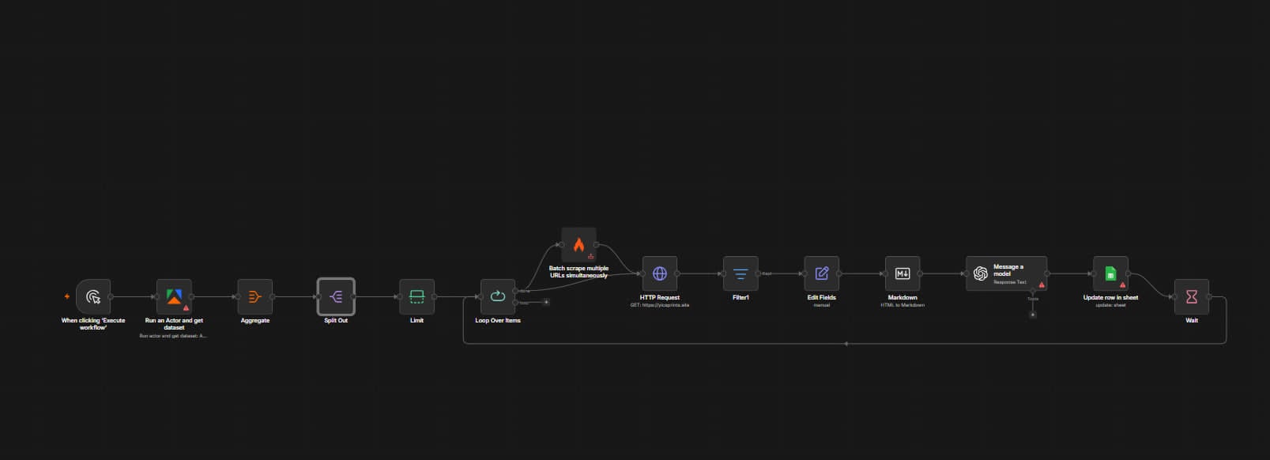Click the GET URL subtitle under HTTP Request
Image resolution: width=1270 pixels, height=460 pixels.
click(660, 304)
